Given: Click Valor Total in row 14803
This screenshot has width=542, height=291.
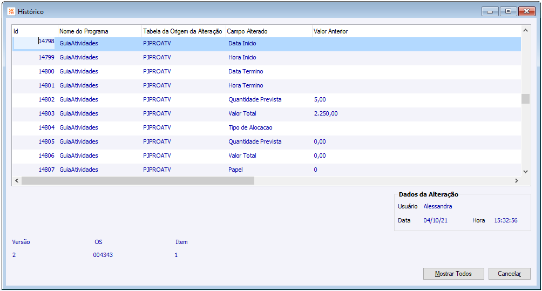Looking at the screenshot, I should click(x=242, y=113).
